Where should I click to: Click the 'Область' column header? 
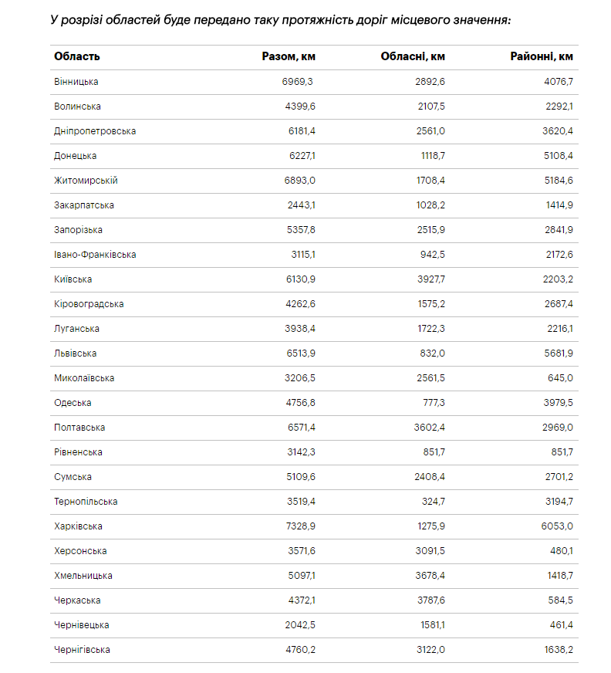point(77,56)
